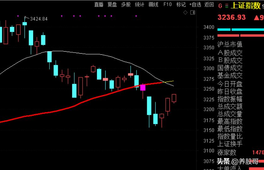Open the 直播 live broadcast menu
The height and width of the screenshot is (170, 264).
[x=99, y=4]
